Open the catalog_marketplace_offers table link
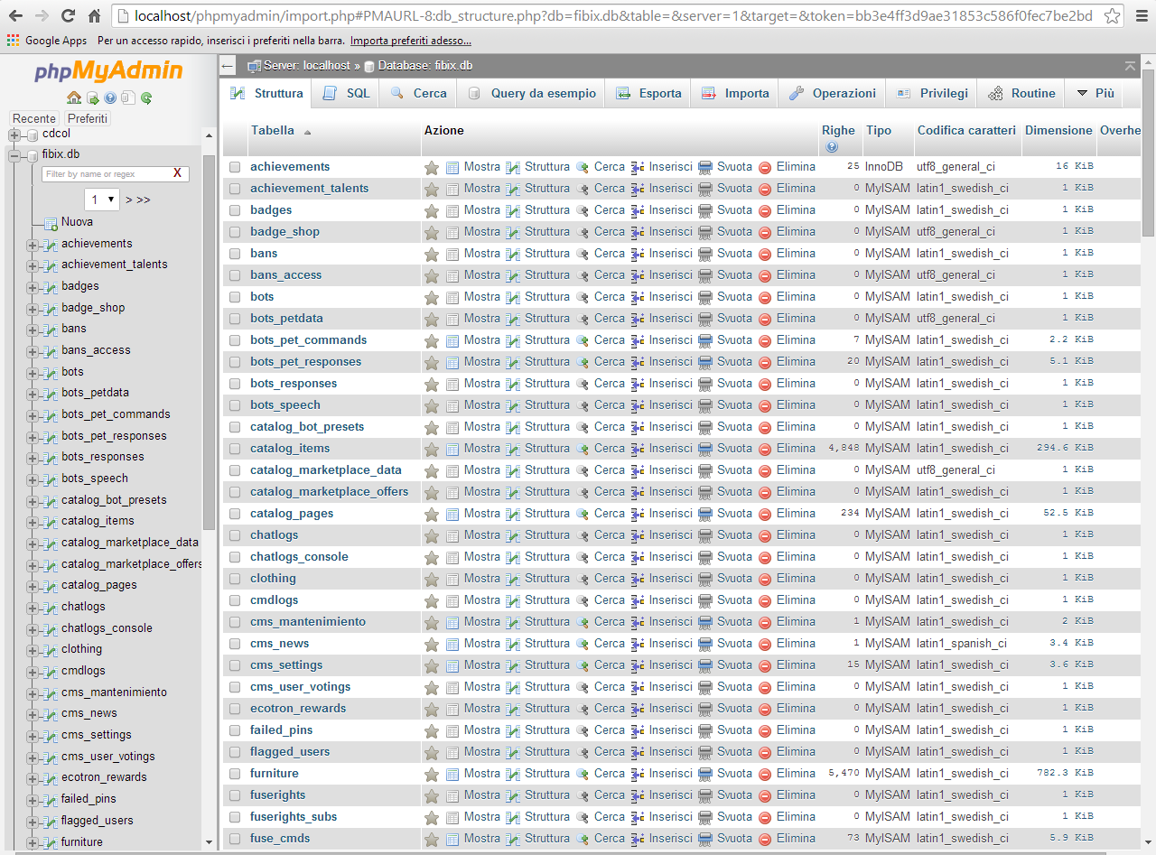This screenshot has height=855, width=1156. pyautogui.click(x=330, y=492)
